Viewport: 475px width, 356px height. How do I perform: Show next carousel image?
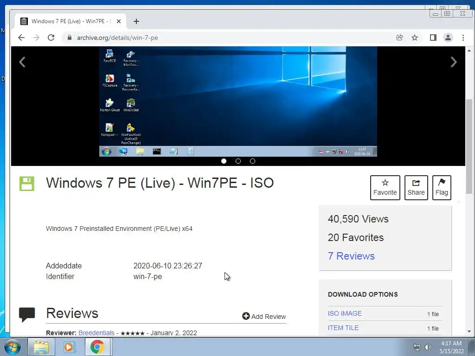pos(454,62)
